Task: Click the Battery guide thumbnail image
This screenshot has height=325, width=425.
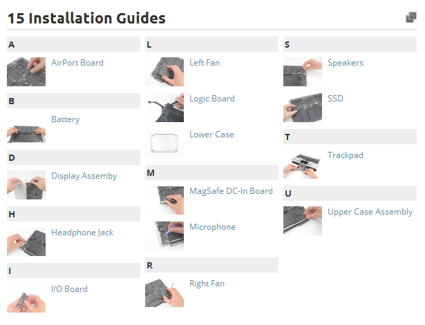Action: (26, 128)
